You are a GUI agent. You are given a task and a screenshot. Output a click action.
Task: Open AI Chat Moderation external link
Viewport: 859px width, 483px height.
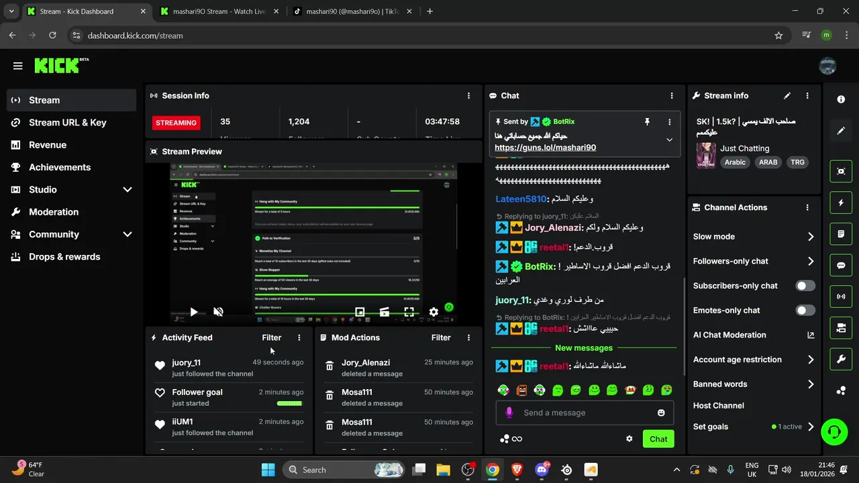point(811,335)
